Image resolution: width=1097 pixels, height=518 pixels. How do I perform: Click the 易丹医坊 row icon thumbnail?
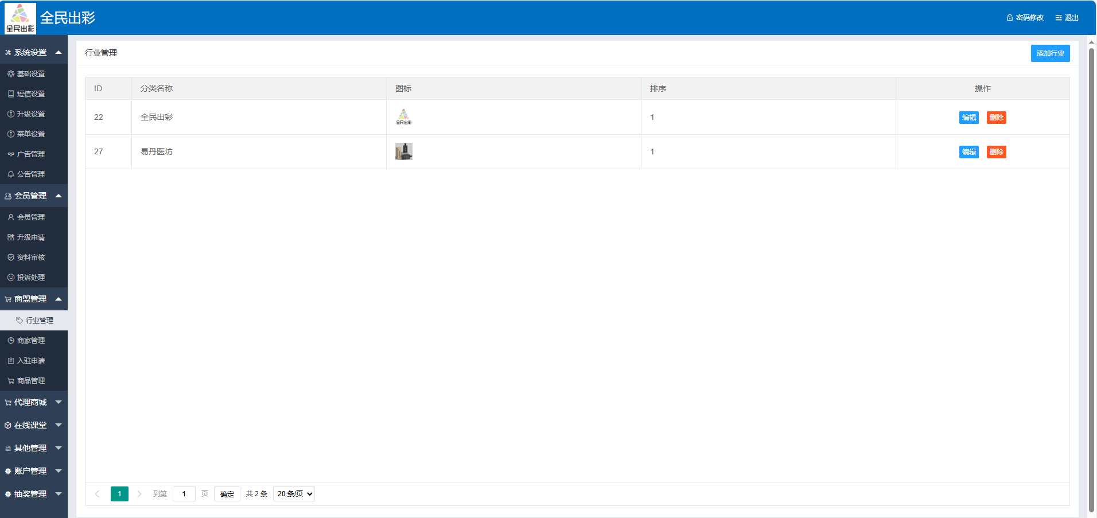pyautogui.click(x=404, y=151)
